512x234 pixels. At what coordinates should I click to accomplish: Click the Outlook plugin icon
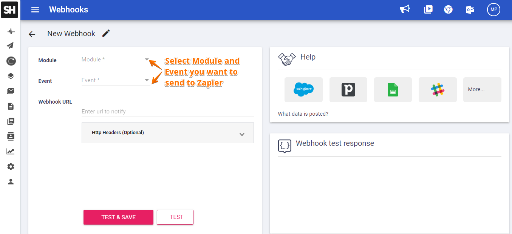470,10
